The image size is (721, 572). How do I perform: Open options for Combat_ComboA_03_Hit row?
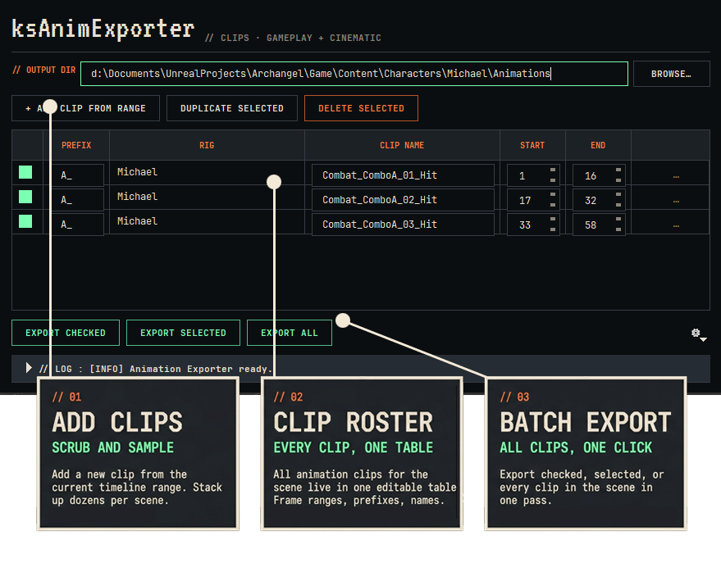(676, 225)
